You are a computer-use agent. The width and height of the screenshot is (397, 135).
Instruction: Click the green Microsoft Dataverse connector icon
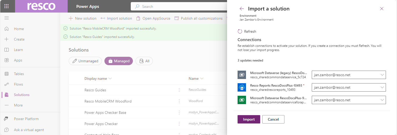click(x=242, y=100)
